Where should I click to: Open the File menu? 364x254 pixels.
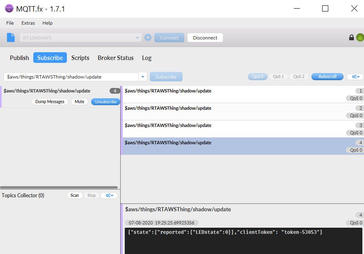(10, 23)
